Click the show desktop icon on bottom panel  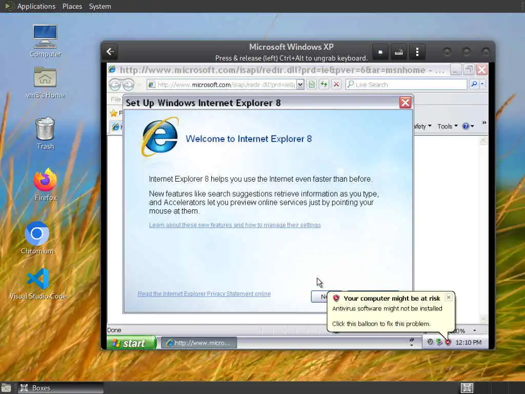click(x=6, y=388)
